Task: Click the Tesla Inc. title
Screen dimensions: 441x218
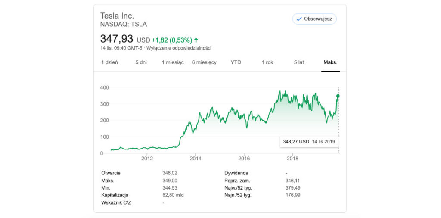Action: (117, 16)
